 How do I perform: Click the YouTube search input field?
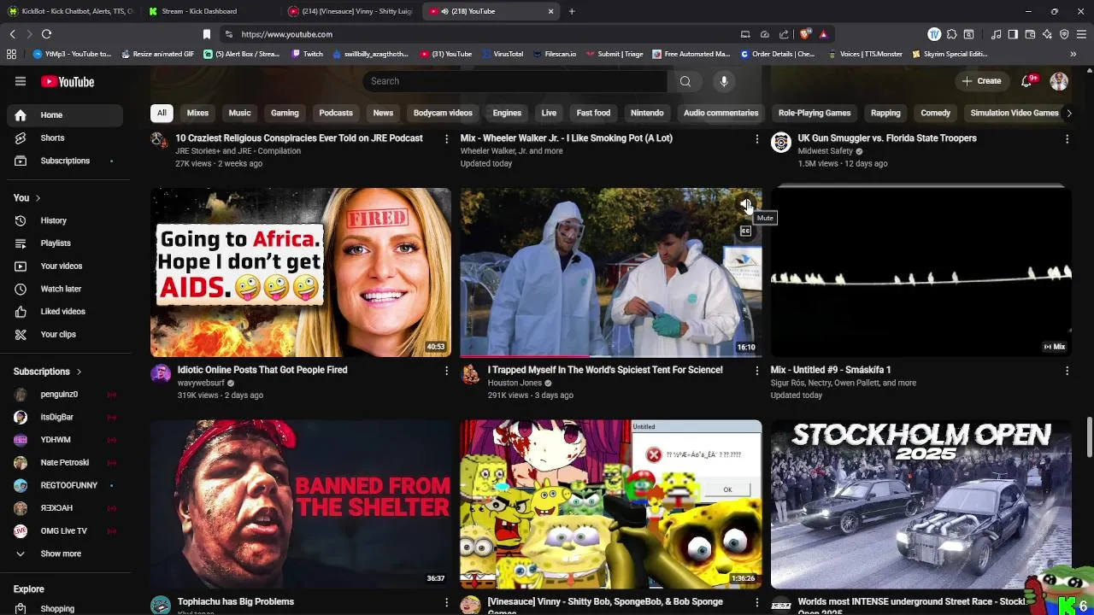[515, 81]
